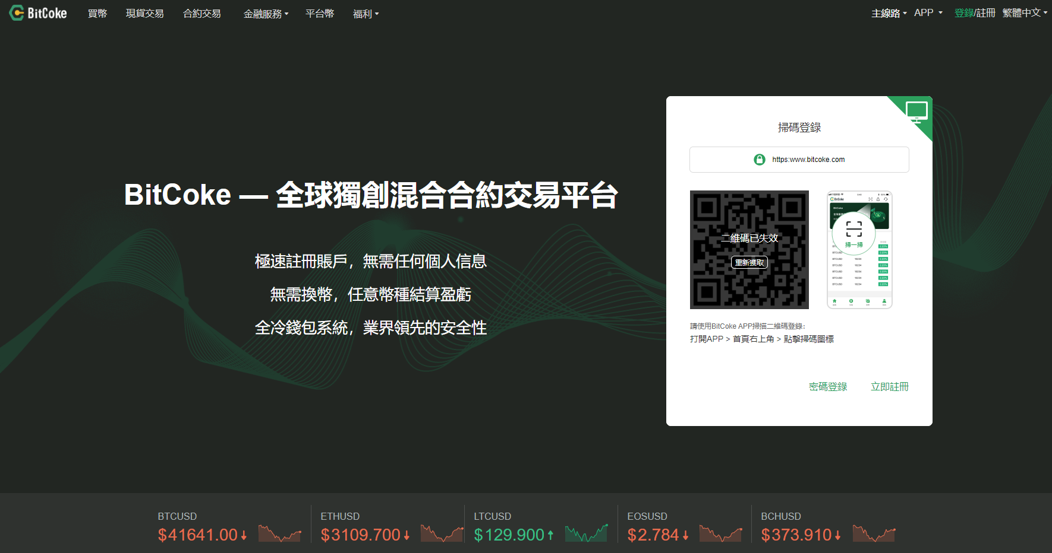Screen dimensions: 1052x553
Task: Click the BCHUSD price $373.910
Action: point(796,535)
